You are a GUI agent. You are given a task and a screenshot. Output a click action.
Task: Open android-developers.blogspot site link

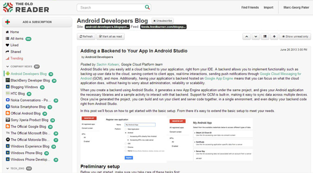[107, 27]
